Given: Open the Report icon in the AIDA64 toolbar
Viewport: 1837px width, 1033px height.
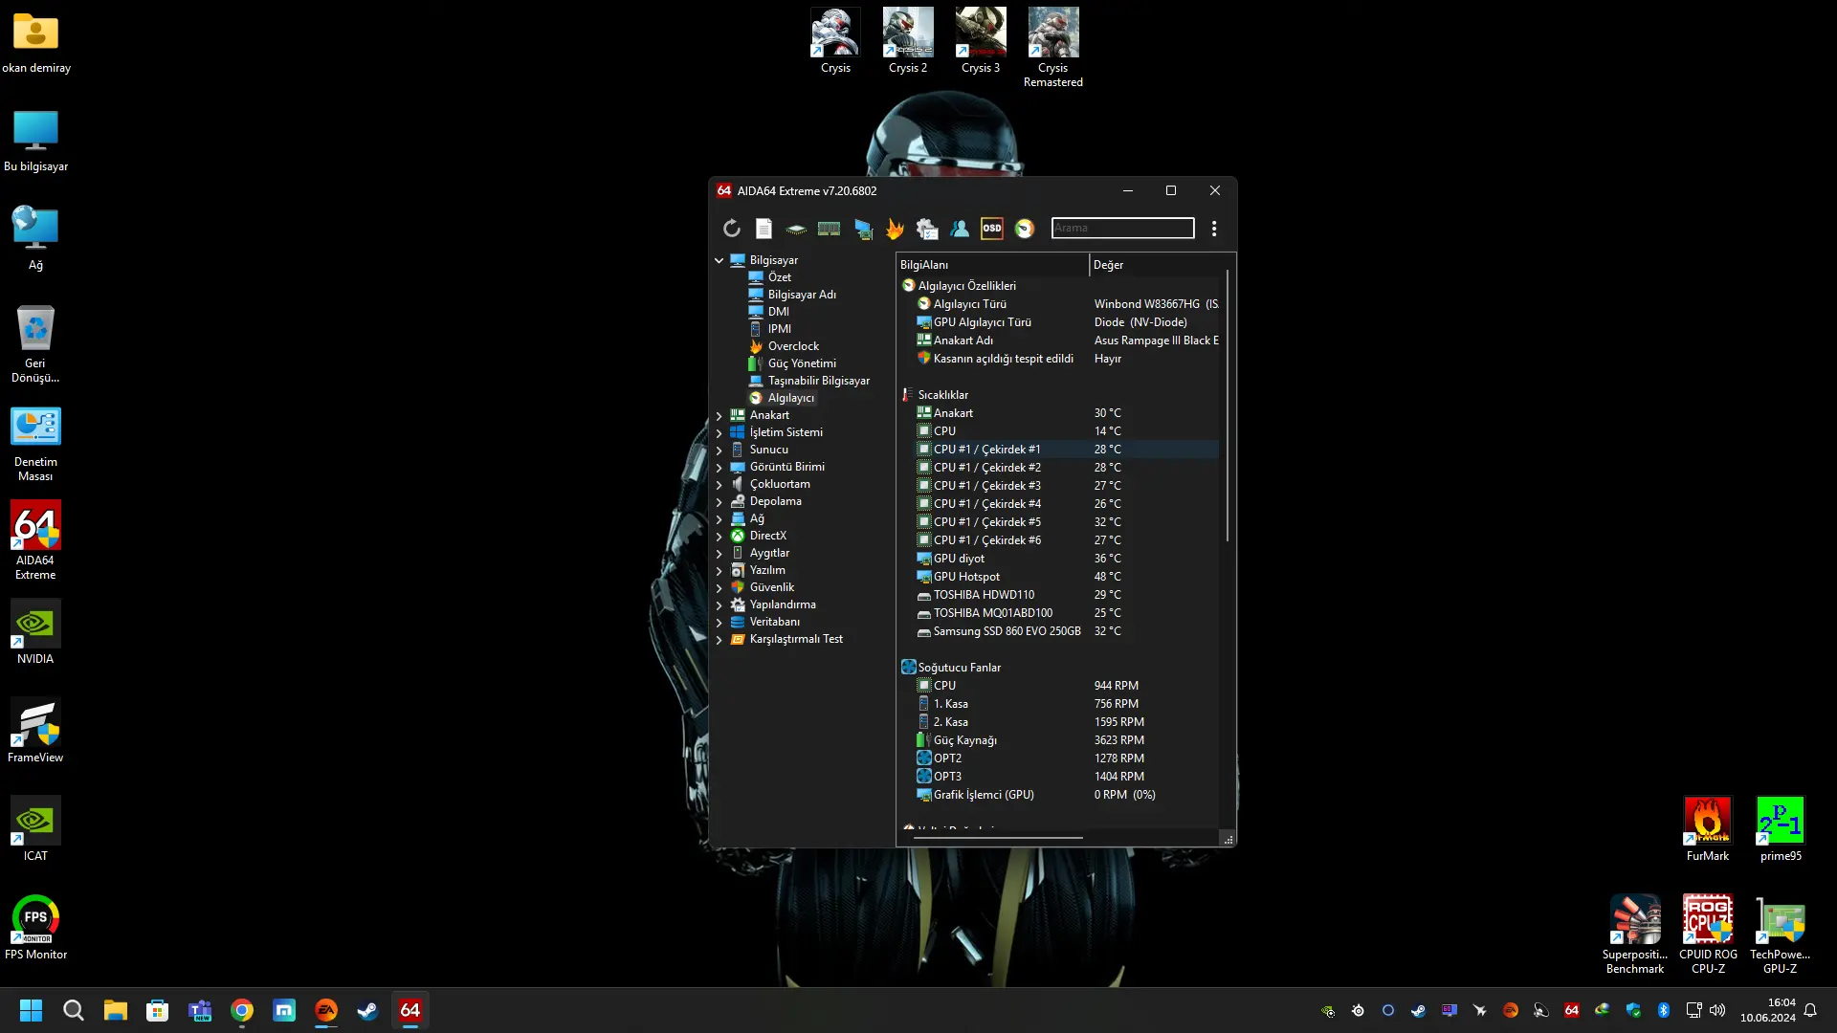Looking at the screenshot, I should [764, 229].
